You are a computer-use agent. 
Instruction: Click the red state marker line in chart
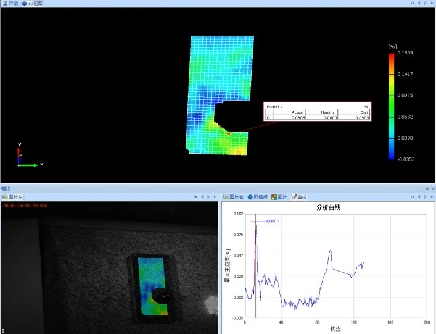click(255, 266)
